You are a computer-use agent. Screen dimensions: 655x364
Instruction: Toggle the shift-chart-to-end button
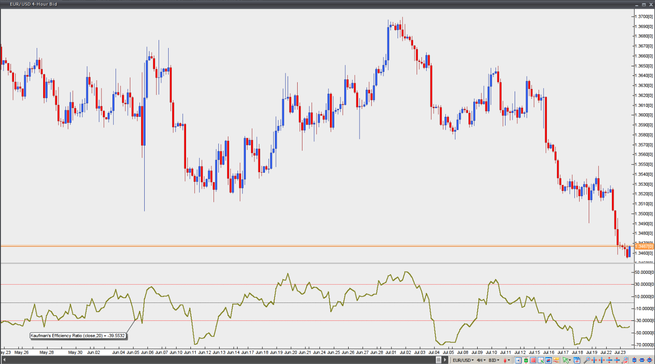pos(518,360)
